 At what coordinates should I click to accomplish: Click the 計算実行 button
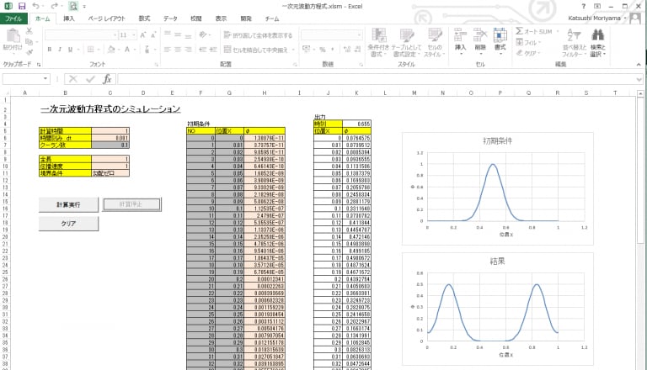[x=68, y=204]
